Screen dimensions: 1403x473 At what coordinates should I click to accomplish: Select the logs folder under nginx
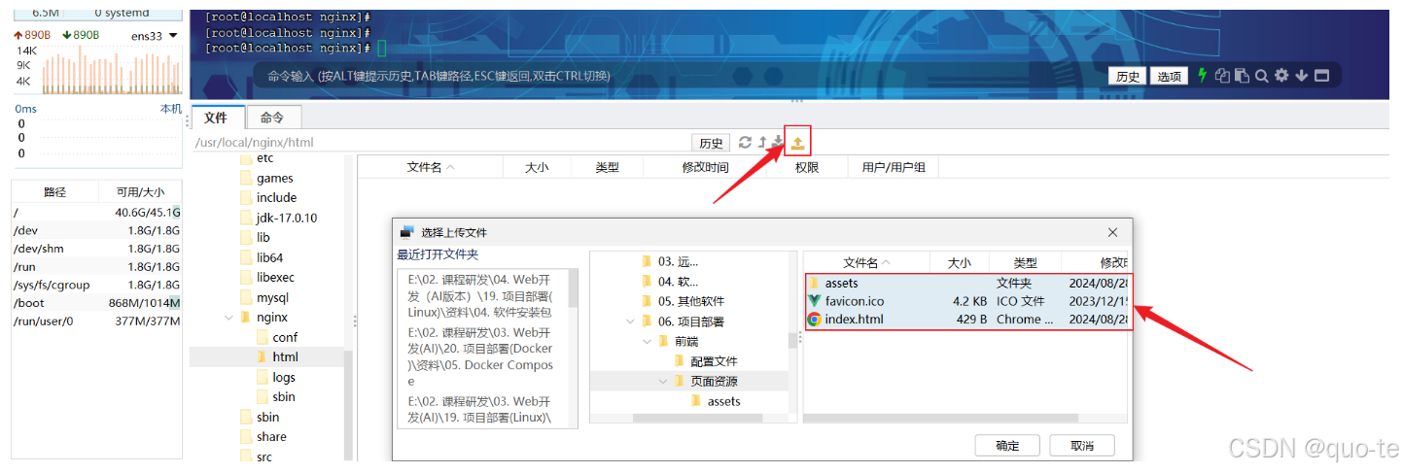pyautogui.click(x=284, y=377)
